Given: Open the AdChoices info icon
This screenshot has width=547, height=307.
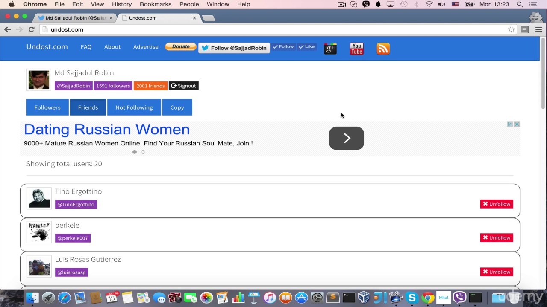Looking at the screenshot, I should click(x=510, y=124).
